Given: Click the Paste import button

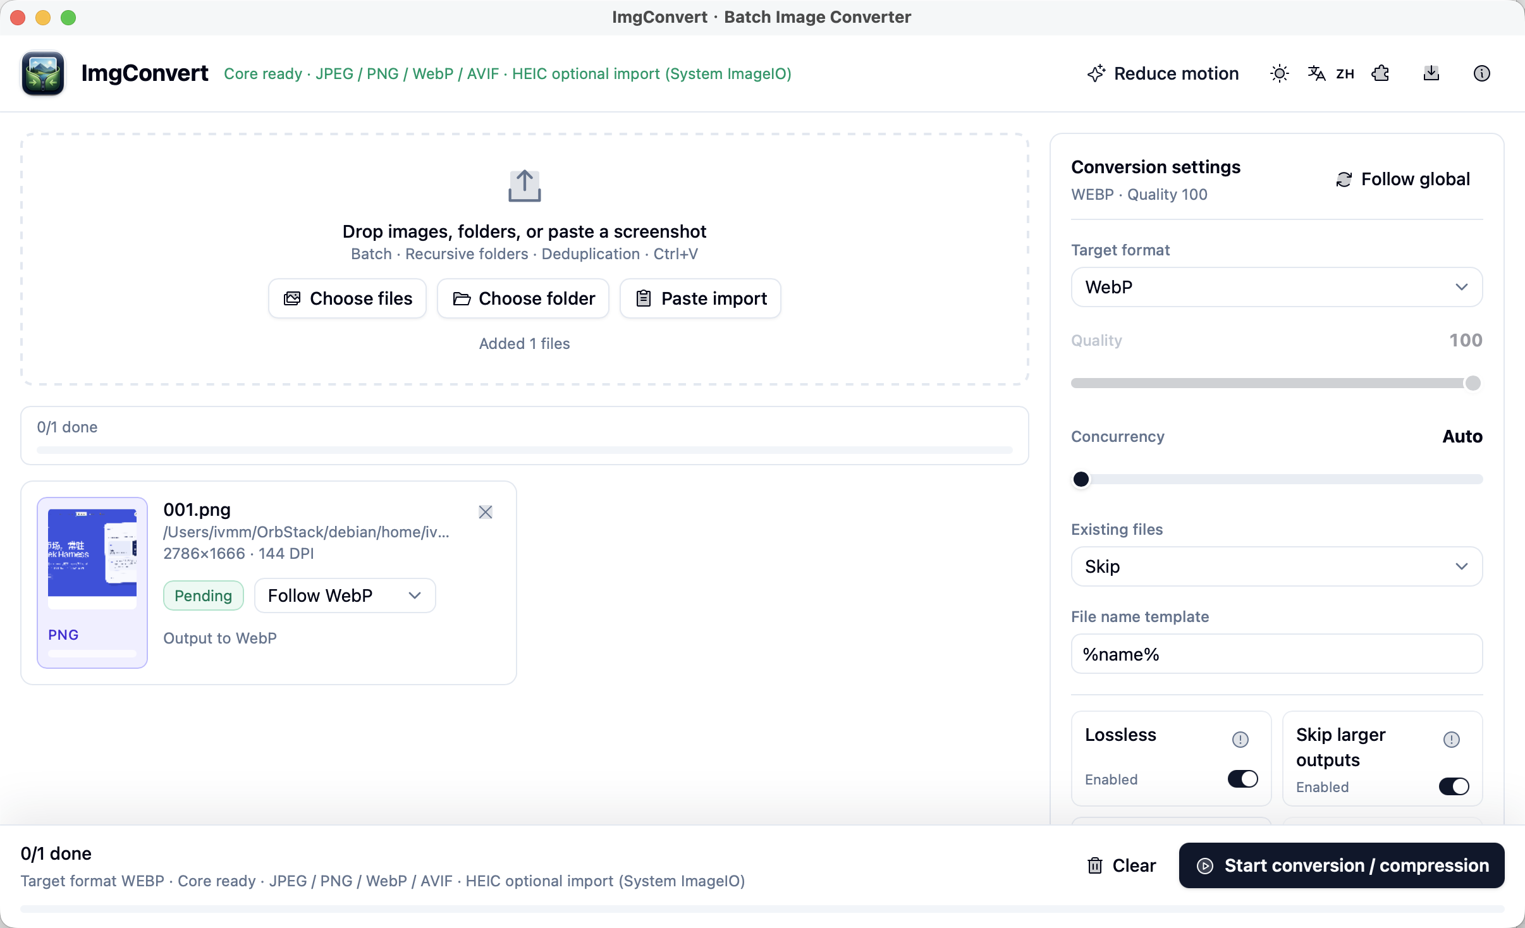Looking at the screenshot, I should tap(701, 298).
